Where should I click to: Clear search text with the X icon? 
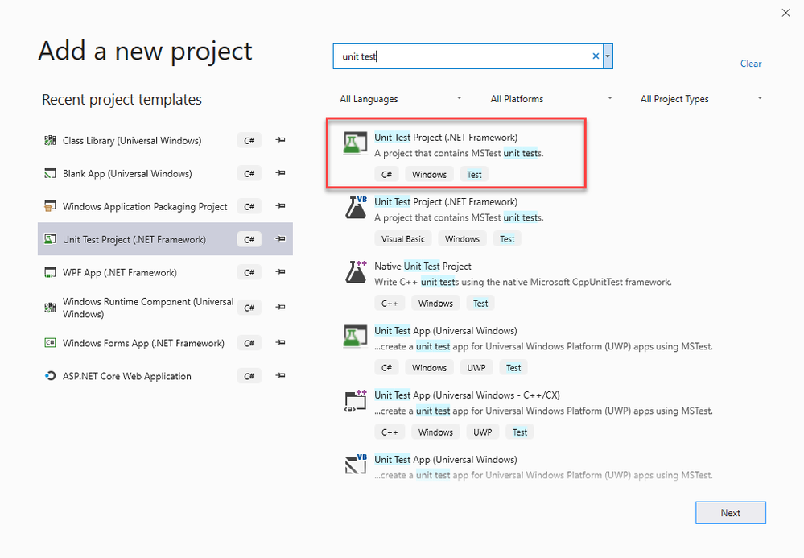point(596,56)
